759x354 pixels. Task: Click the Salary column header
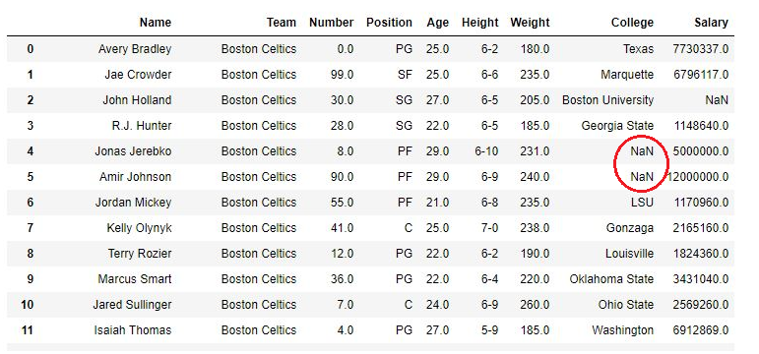pos(711,23)
